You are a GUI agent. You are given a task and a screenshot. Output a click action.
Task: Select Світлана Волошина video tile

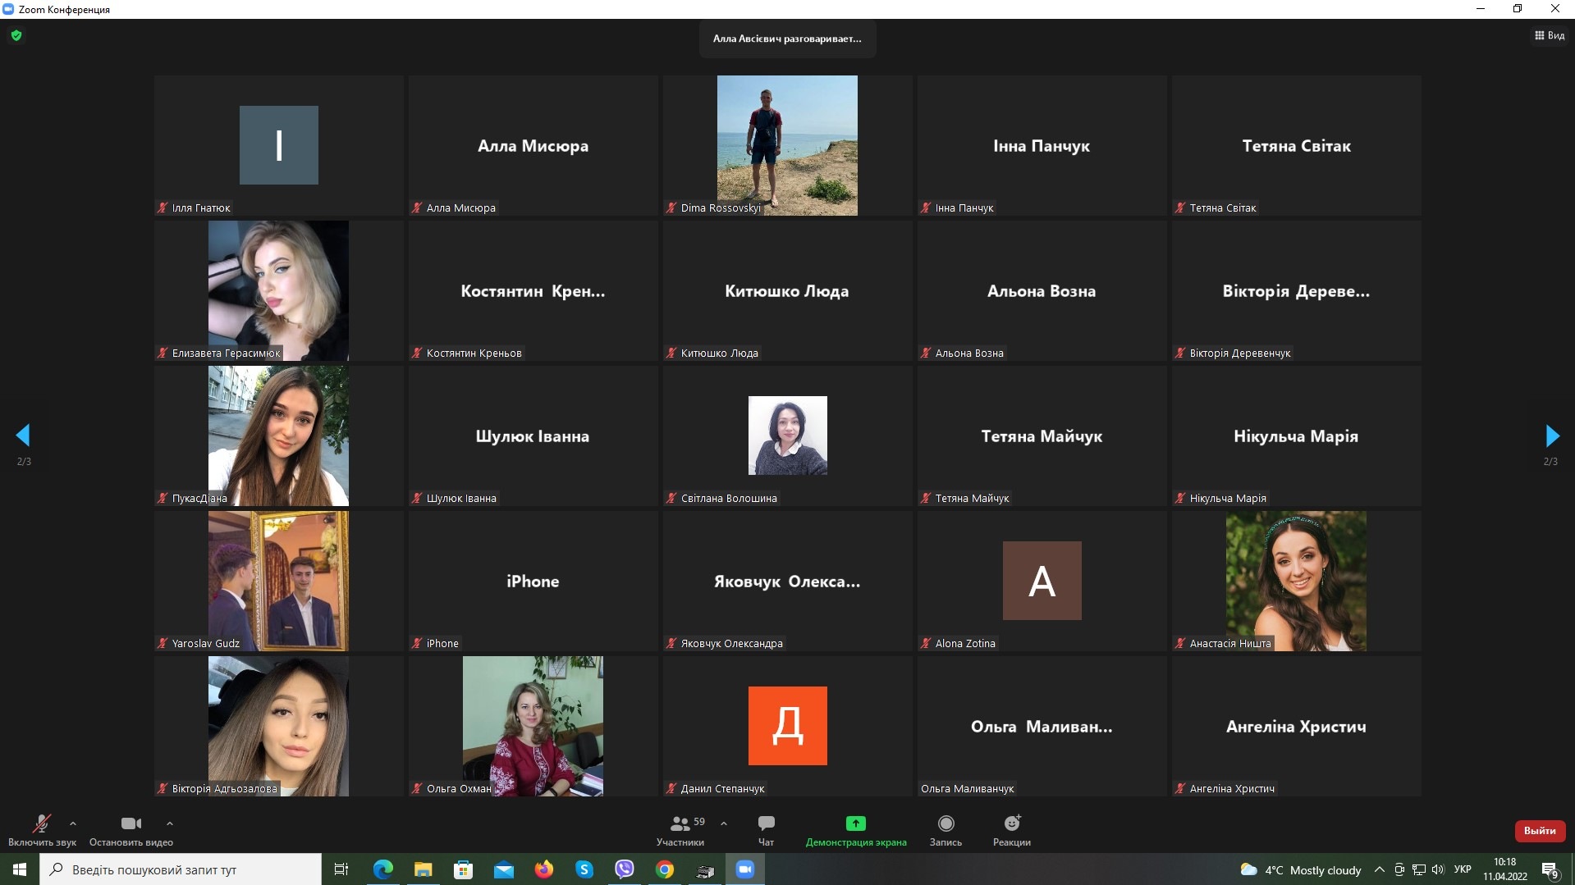[787, 436]
